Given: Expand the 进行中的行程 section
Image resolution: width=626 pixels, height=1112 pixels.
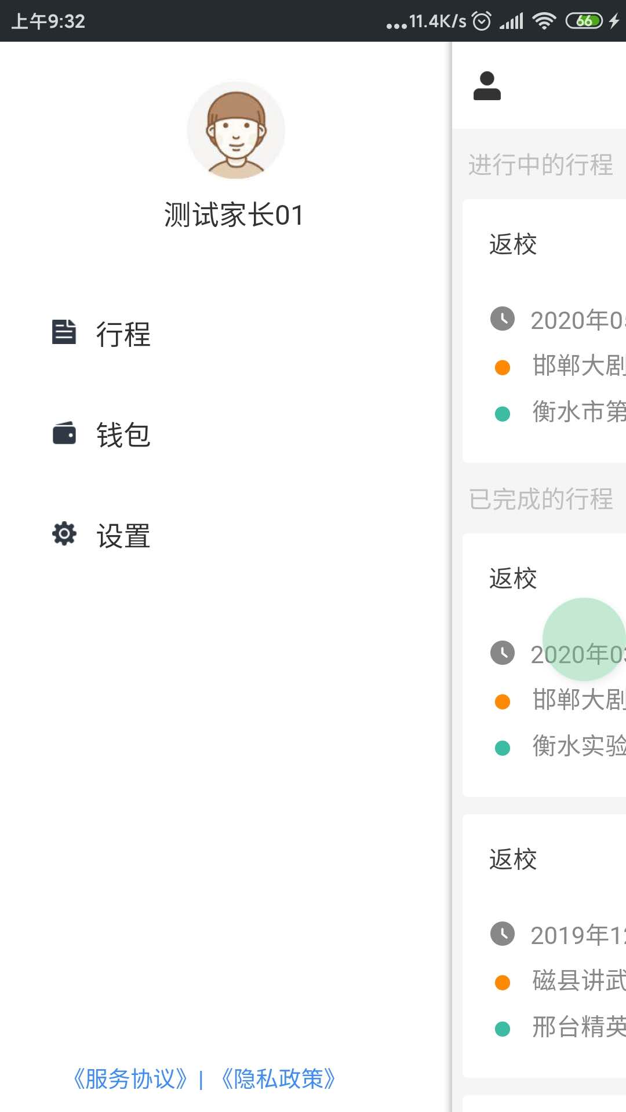Looking at the screenshot, I should [x=540, y=165].
